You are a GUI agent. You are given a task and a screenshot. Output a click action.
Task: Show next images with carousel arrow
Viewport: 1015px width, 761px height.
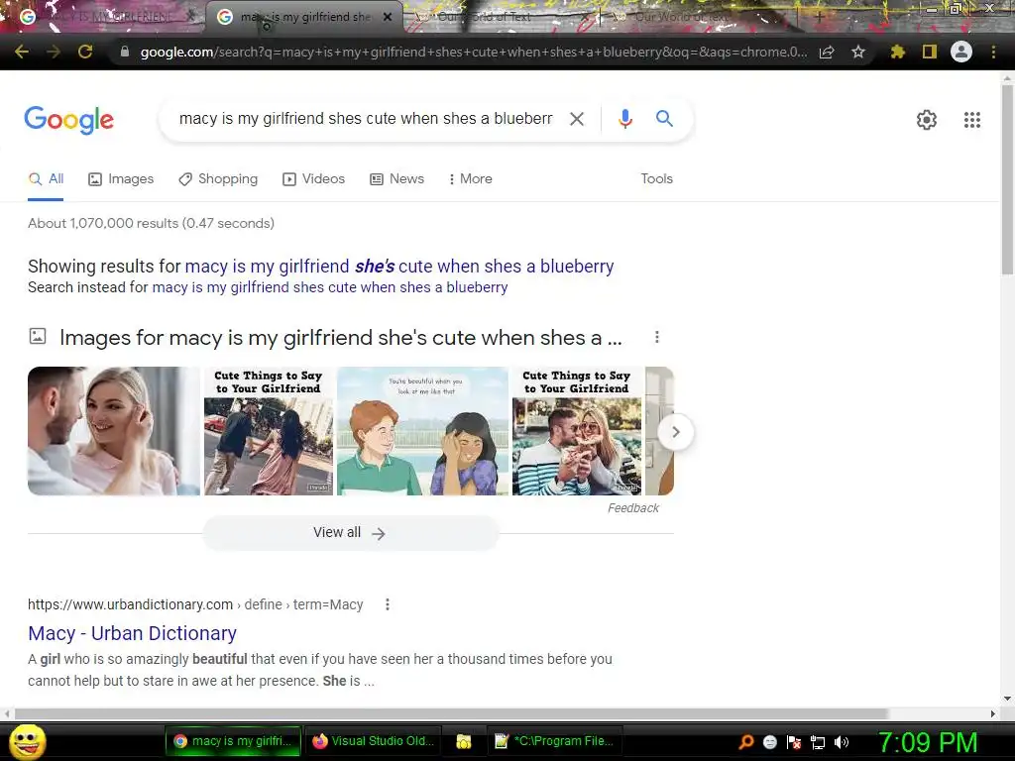click(675, 432)
